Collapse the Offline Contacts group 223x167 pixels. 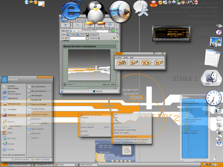click(184, 133)
